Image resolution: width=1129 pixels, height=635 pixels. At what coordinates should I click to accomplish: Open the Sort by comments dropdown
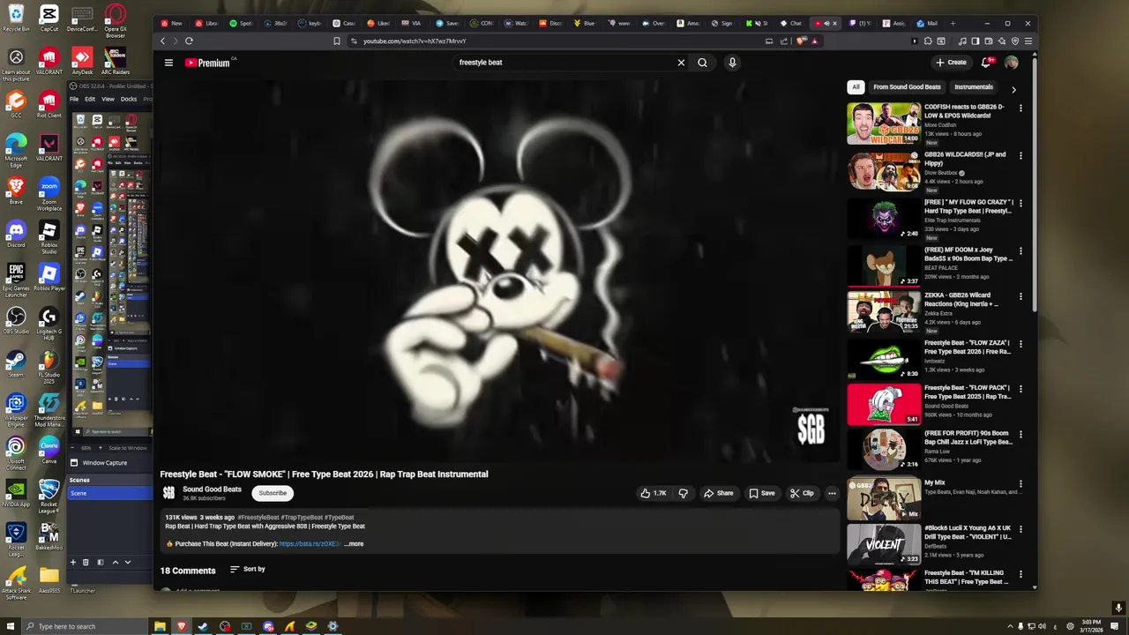click(248, 570)
